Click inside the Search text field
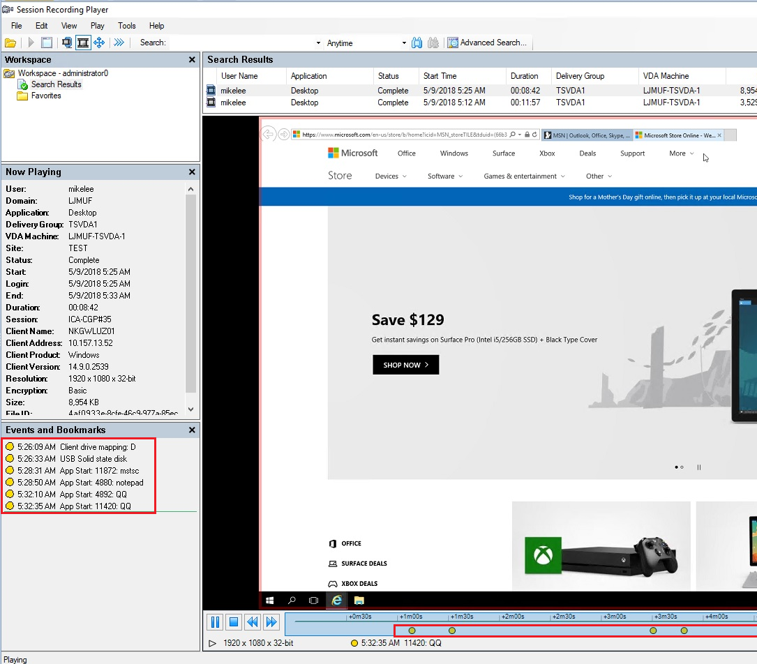 pyautogui.click(x=241, y=43)
